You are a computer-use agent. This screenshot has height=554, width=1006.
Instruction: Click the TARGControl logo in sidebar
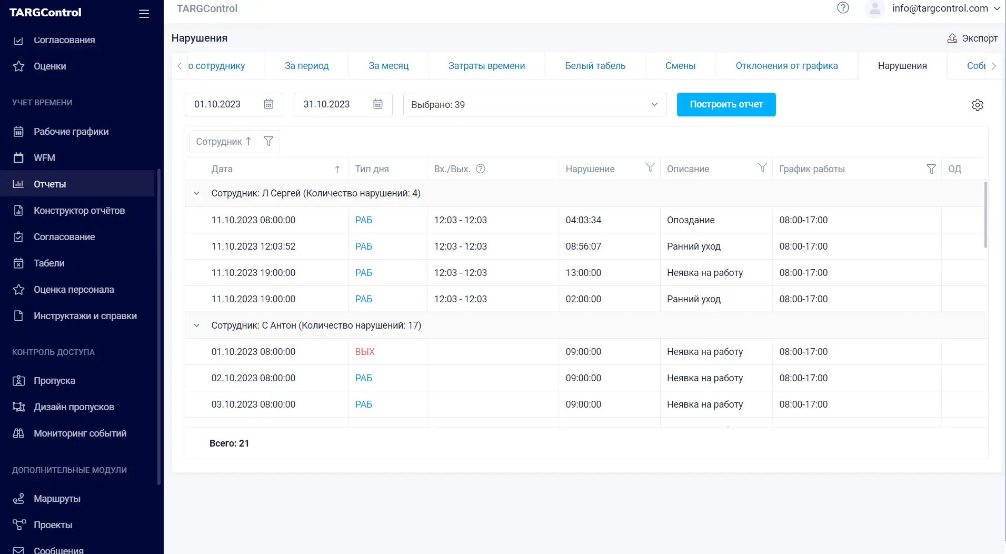(45, 13)
